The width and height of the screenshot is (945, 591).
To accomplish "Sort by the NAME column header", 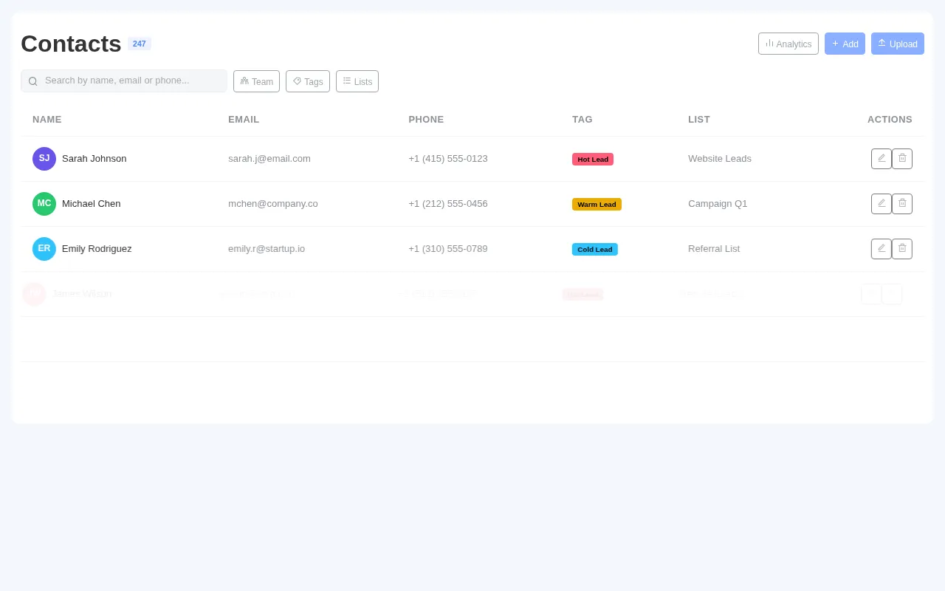I will 47,119.
